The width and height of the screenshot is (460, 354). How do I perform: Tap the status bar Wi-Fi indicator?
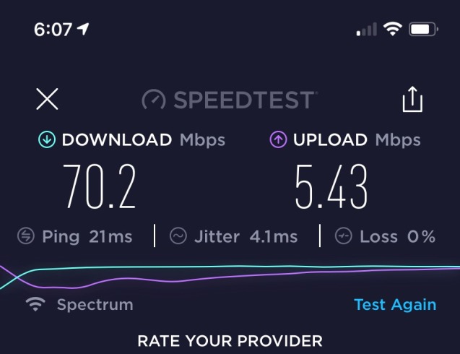click(x=393, y=29)
